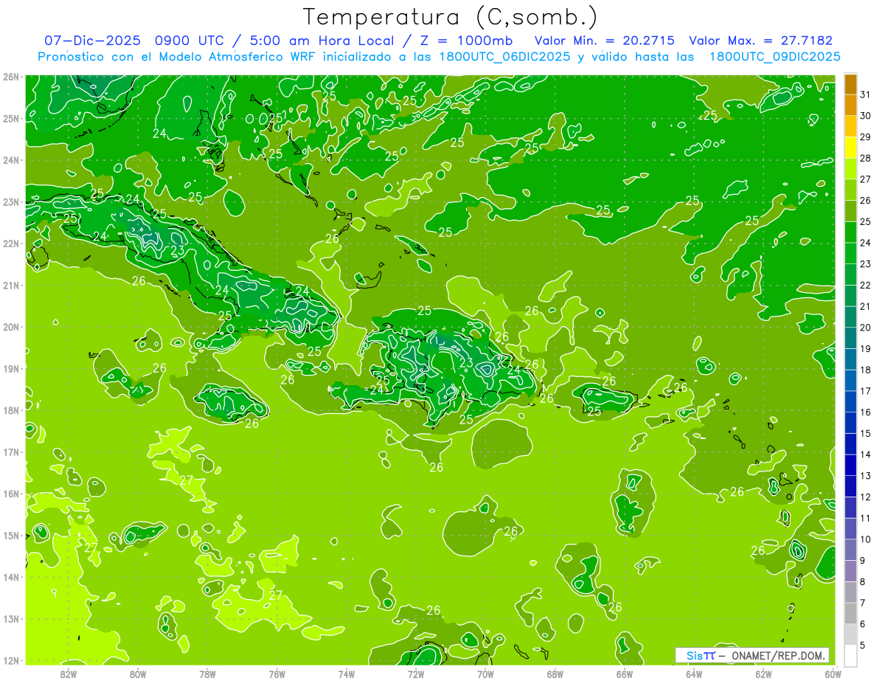The height and width of the screenshot is (684, 885).
Task: Click the '18N' latitude label
Action: (11, 410)
